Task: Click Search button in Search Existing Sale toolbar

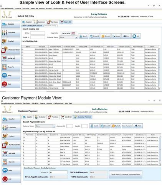Action: point(83,36)
